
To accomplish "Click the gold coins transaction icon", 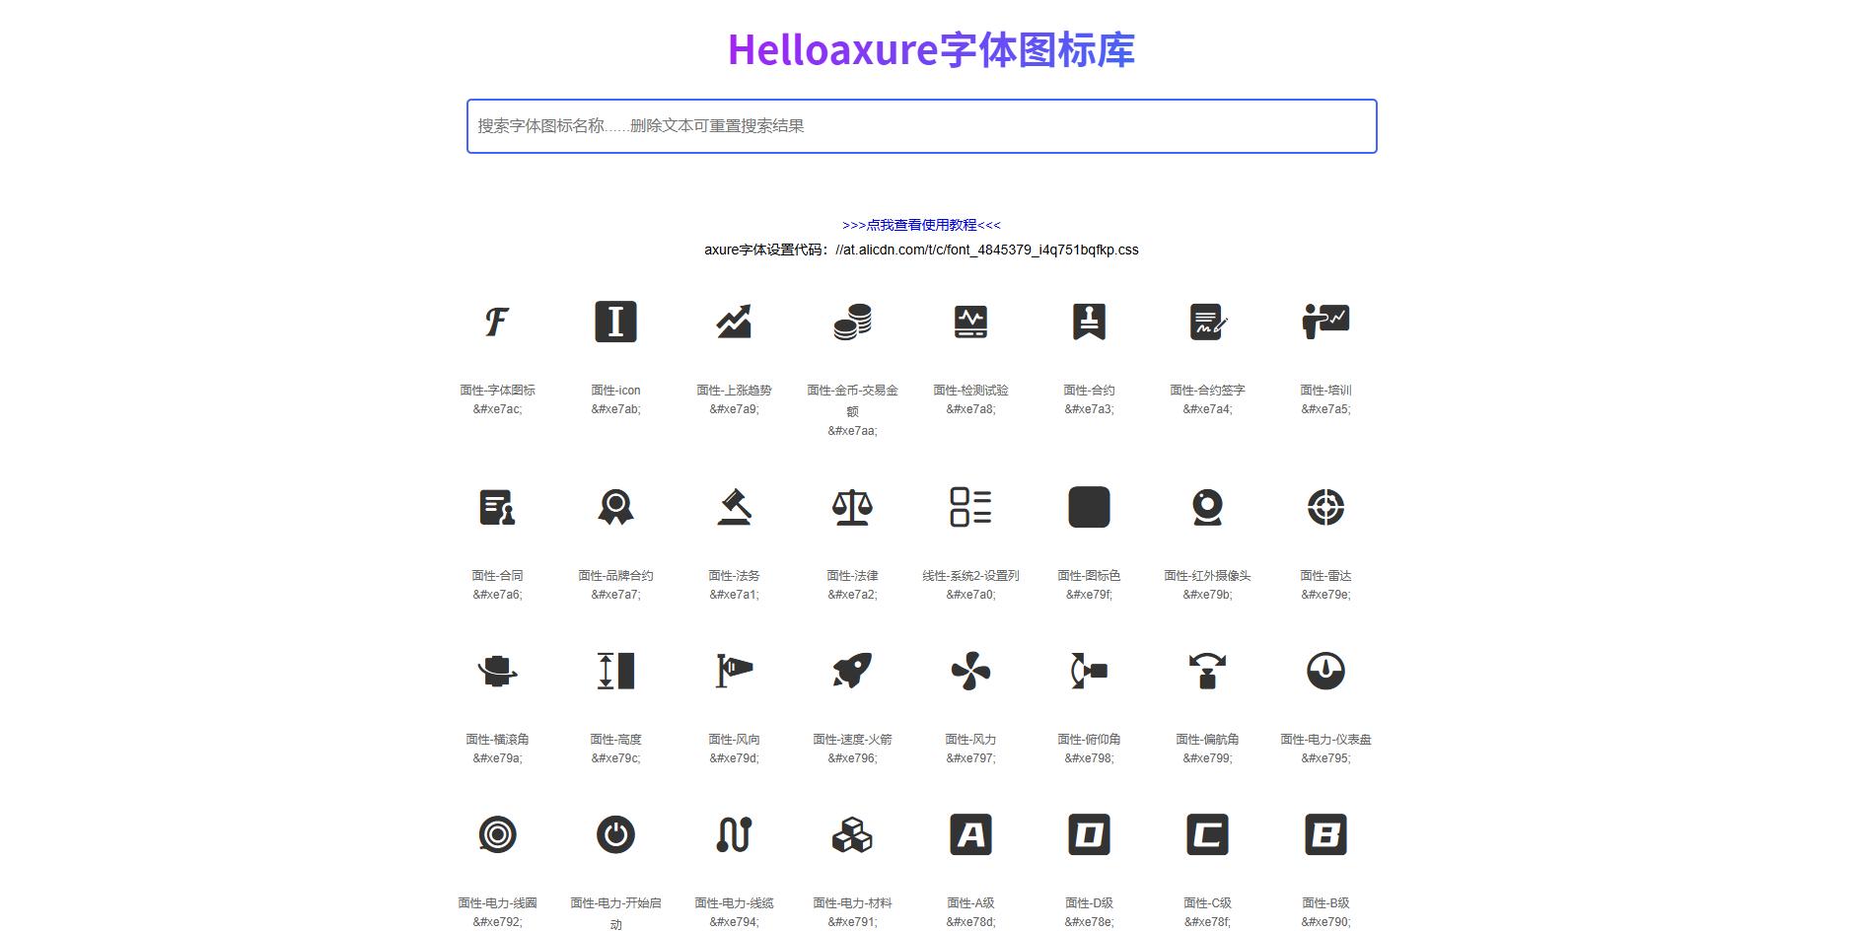I will coord(852,322).
